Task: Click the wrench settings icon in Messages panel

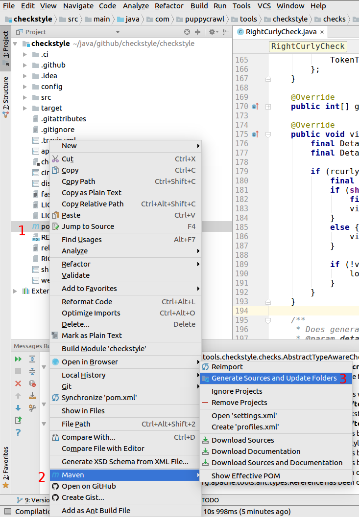Action: 32,407
